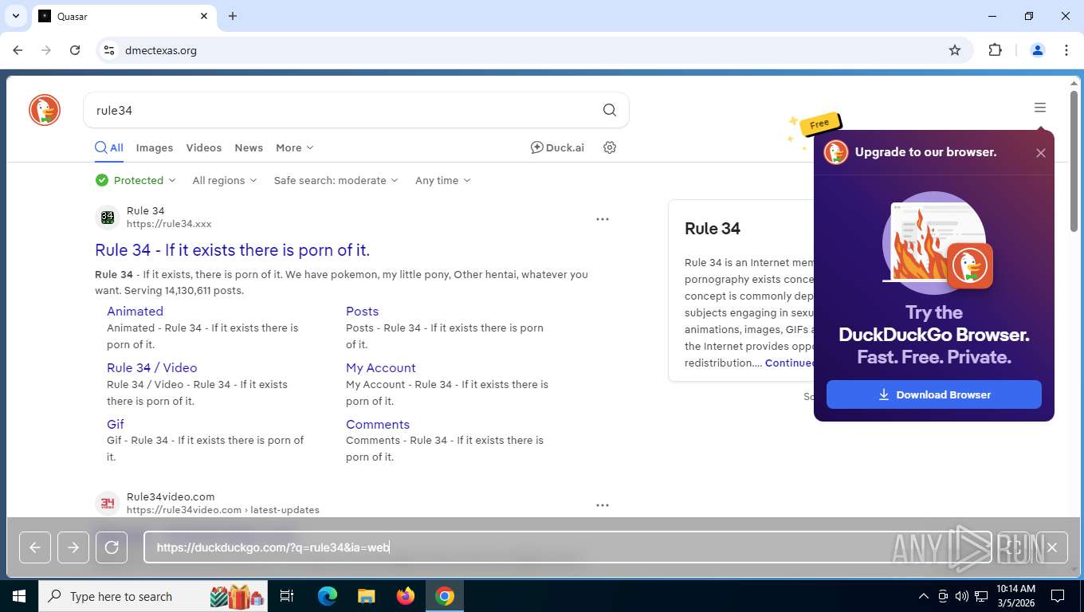Click the page vertical scrollbar thumb

(x=1075, y=159)
